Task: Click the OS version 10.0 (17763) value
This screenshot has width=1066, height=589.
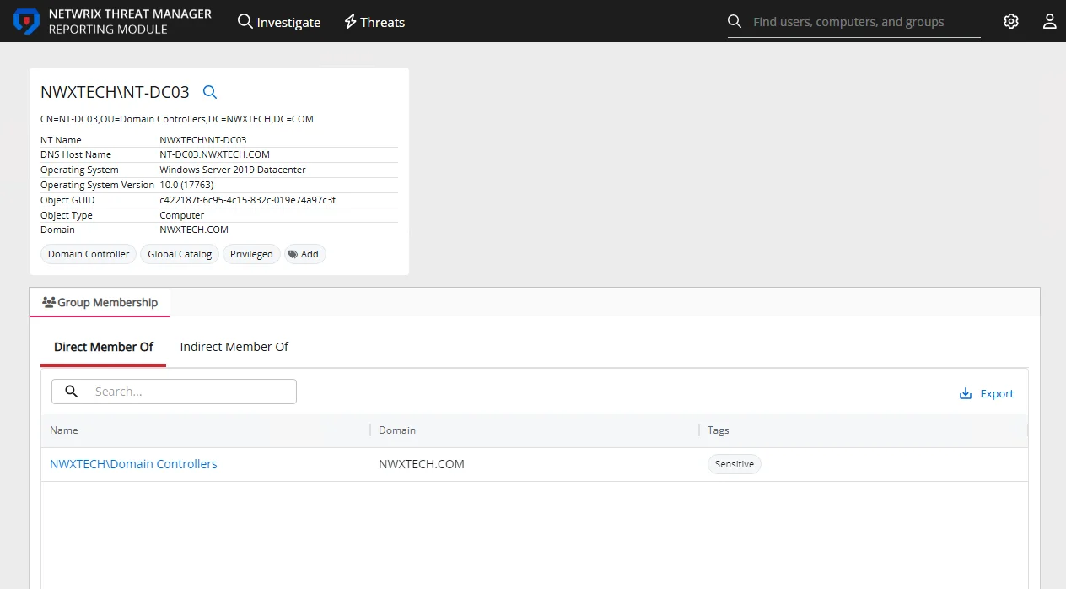Action: coord(186,185)
